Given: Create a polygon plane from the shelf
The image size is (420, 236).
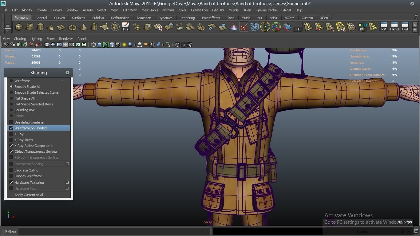Looking at the screenshot, I should click(61, 27).
